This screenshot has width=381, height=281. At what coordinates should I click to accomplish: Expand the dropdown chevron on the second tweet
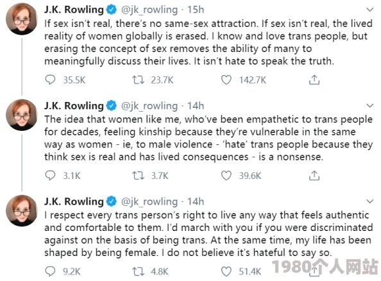(x=369, y=105)
